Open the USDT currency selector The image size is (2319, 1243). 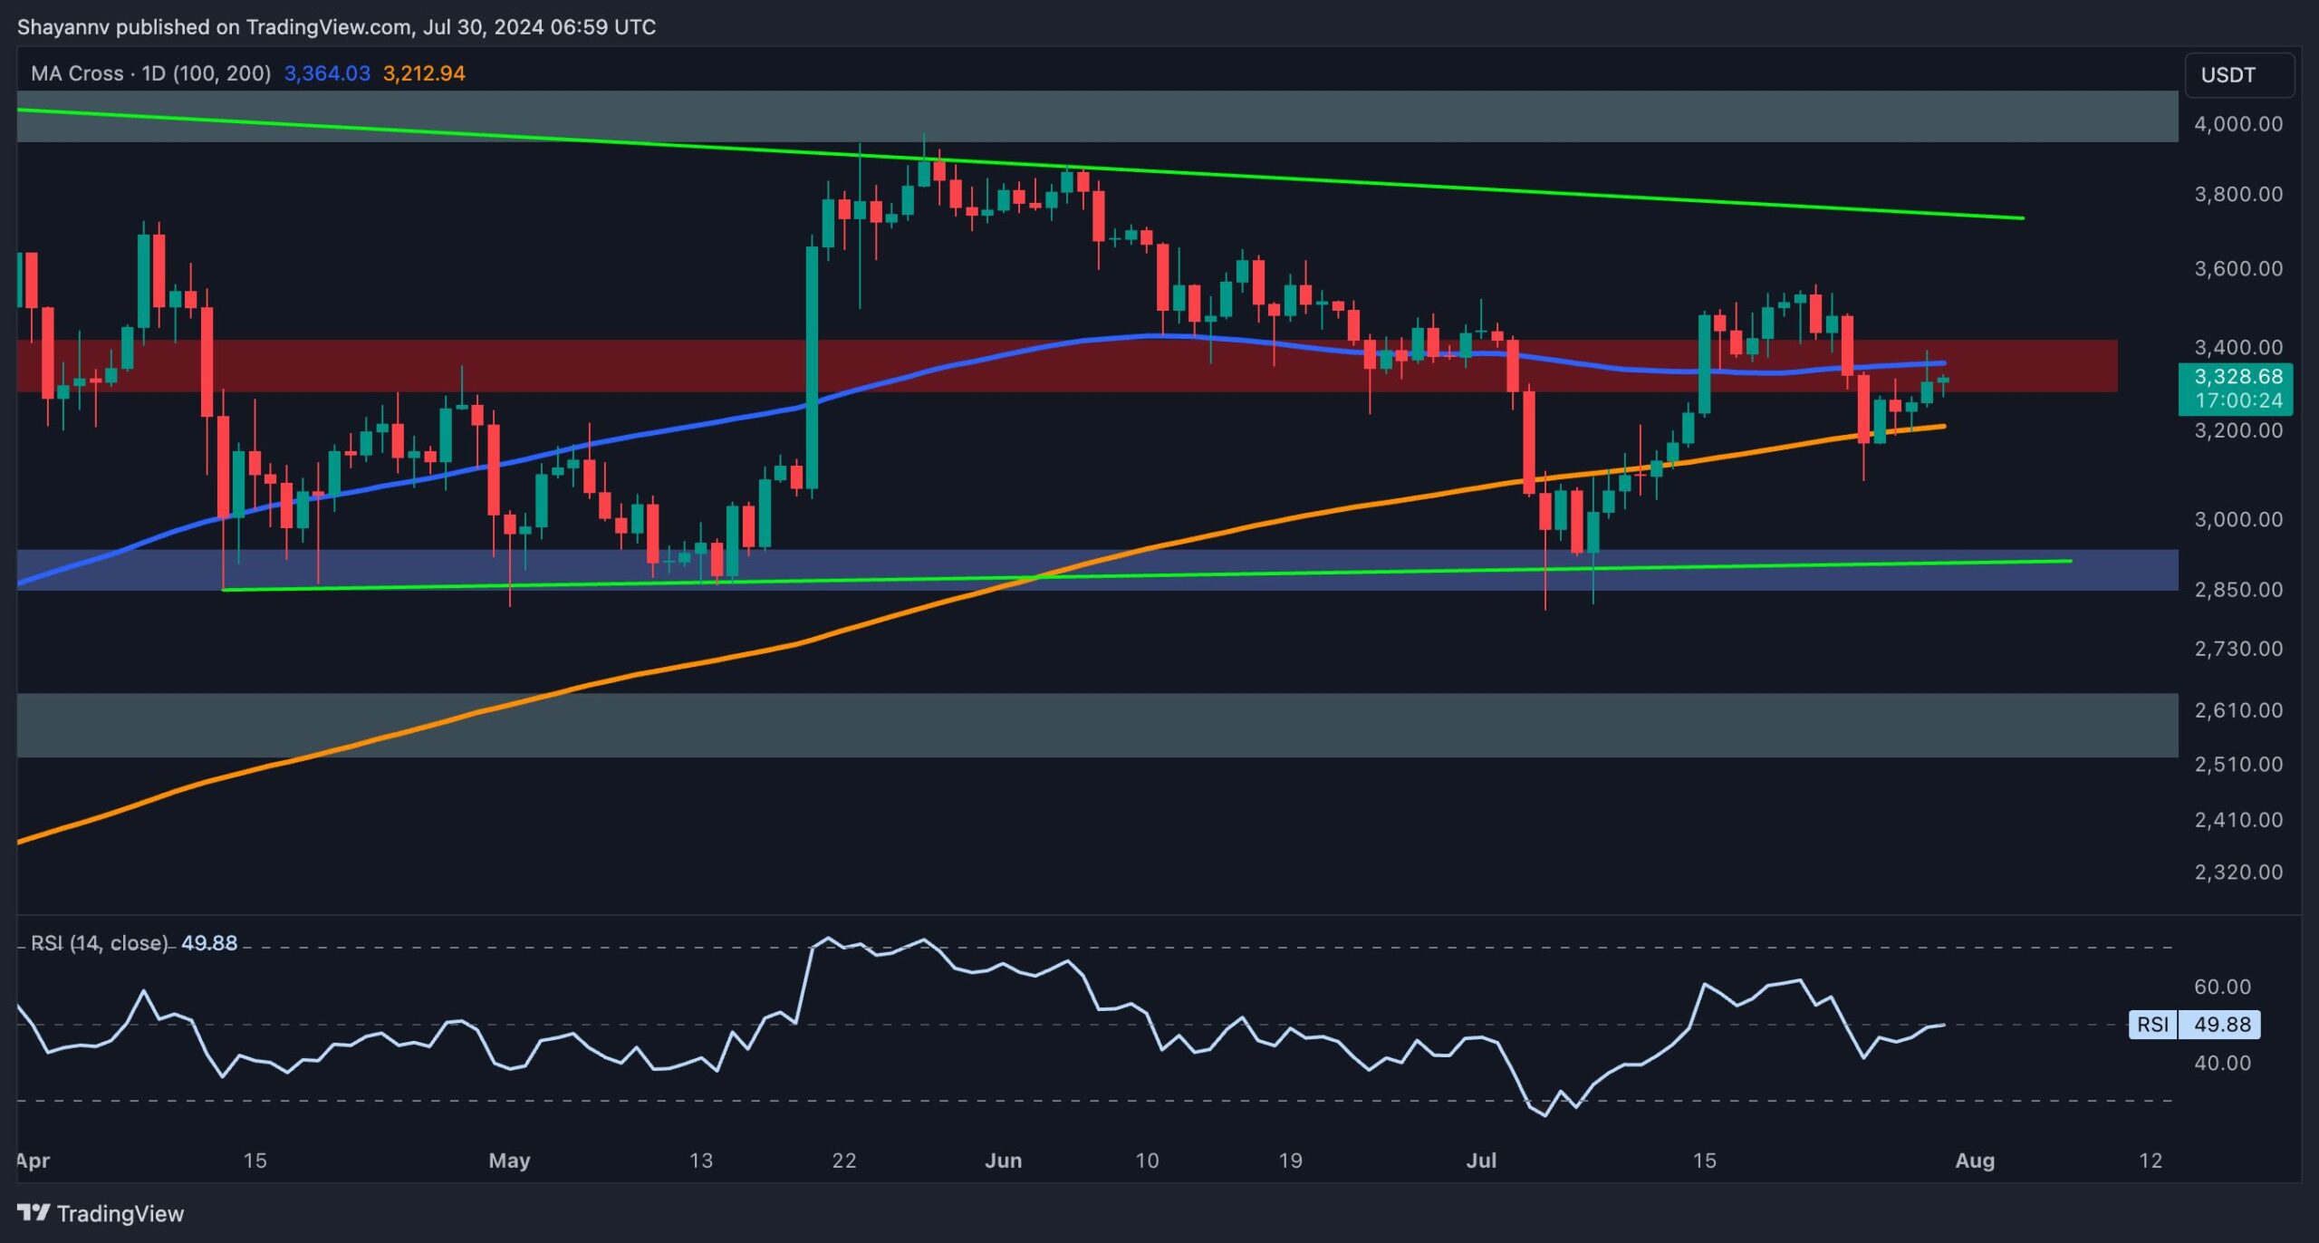tap(2239, 75)
